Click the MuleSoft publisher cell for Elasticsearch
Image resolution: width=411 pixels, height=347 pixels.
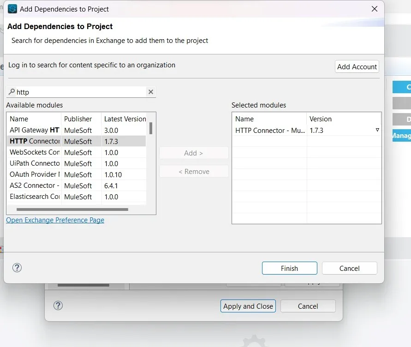[78, 197]
